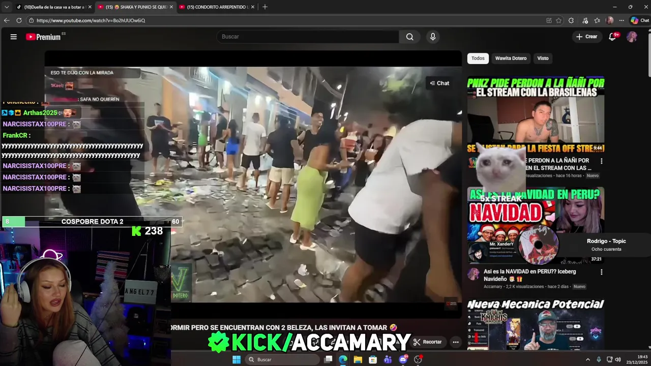The width and height of the screenshot is (651, 366).
Task: Open options for the PNKZ pide perdon video
Action: pos(601,161)
